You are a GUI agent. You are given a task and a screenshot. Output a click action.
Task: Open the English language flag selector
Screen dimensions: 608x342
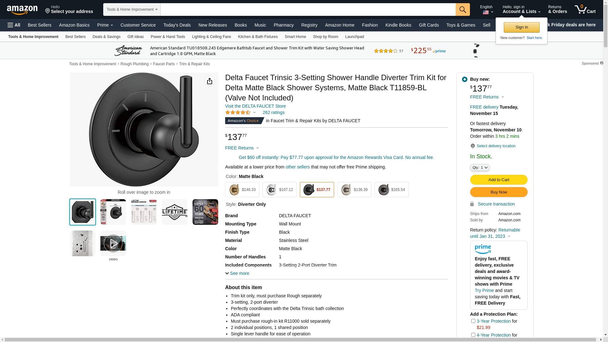pos(487,10)
